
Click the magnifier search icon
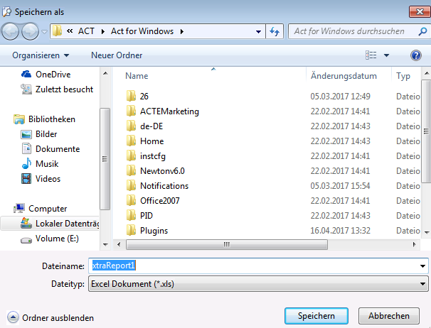pyautogui.click(x=422, y=31)
